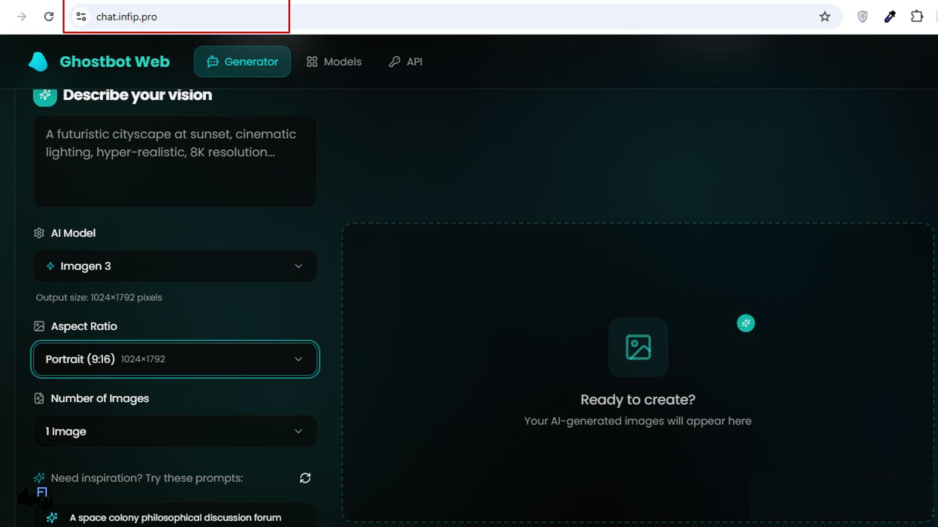The height and width of the screenshot is (527, 938).
Task: Click the space colony discussion forum prompt
Action: pos(174,518)
